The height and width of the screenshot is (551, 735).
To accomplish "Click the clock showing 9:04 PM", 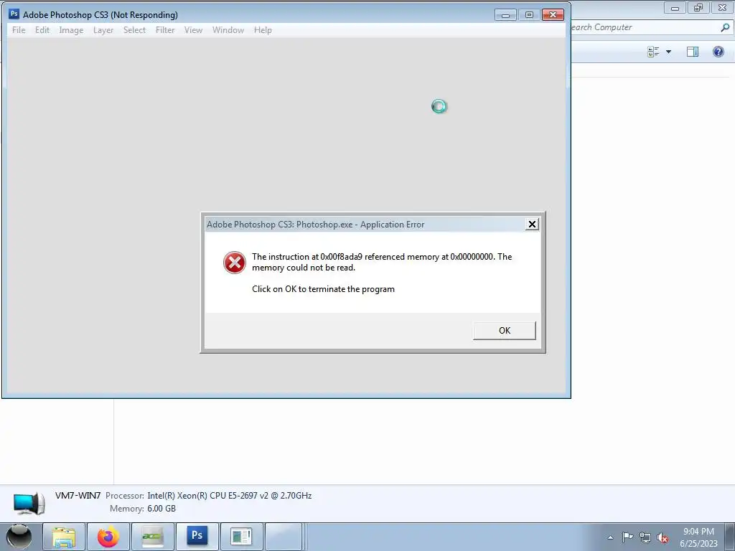I will (698, 532).
